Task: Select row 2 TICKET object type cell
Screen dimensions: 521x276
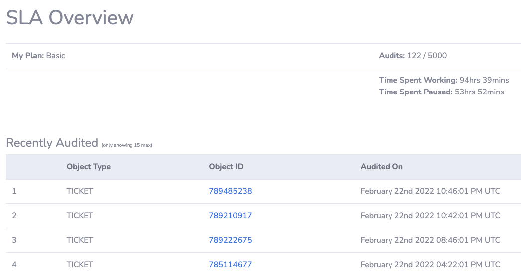Action: 80,216
